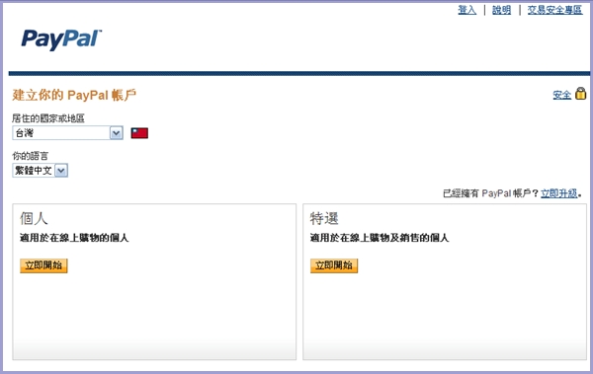This screenshot has height=374, width=593.
Task: Click the 個人 account type heading
Action: point(34,218)
